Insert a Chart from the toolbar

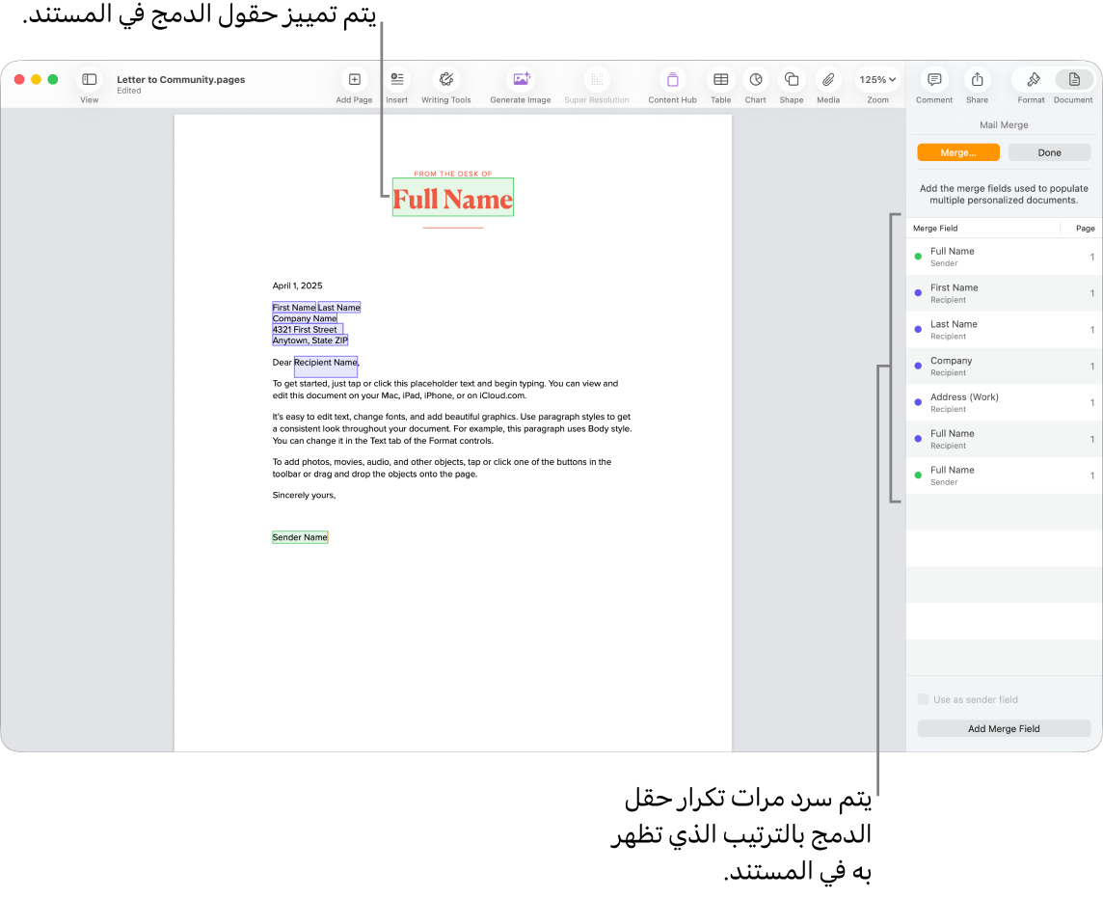[x=756, y=79]
